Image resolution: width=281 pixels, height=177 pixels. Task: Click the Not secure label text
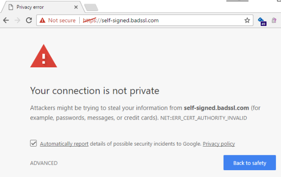62,20
